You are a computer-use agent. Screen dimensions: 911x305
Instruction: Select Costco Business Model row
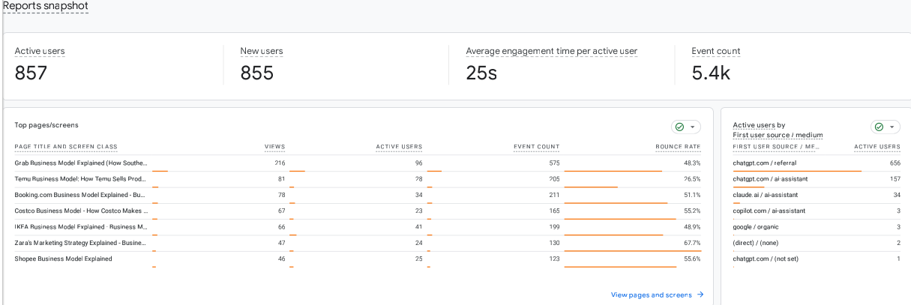(x=358, y=211)
